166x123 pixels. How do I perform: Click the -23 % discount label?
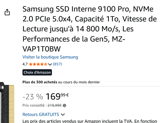tap(33, 97)
